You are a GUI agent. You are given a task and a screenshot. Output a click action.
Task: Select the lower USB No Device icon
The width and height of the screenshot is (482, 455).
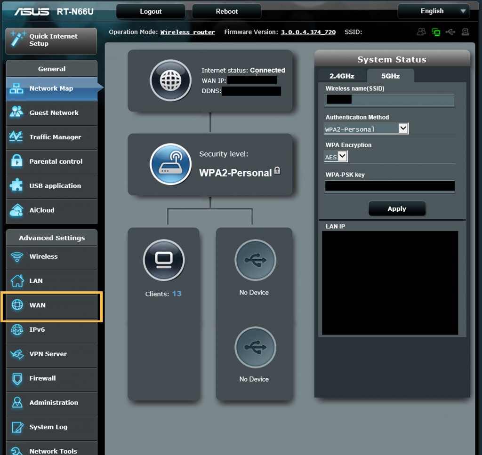coord(255,347)
